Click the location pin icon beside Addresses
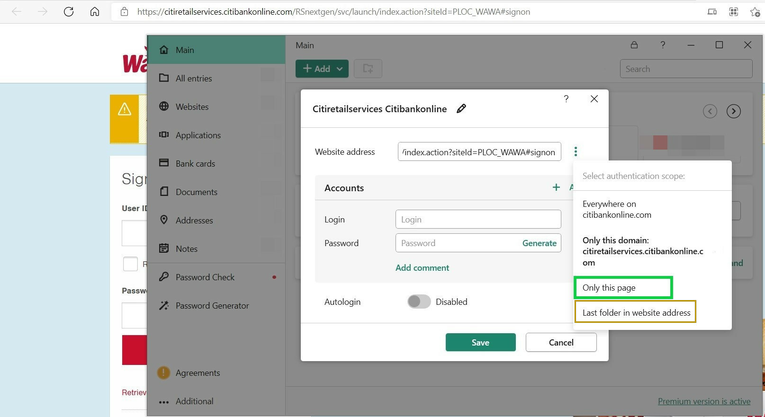 pos(164,220)
